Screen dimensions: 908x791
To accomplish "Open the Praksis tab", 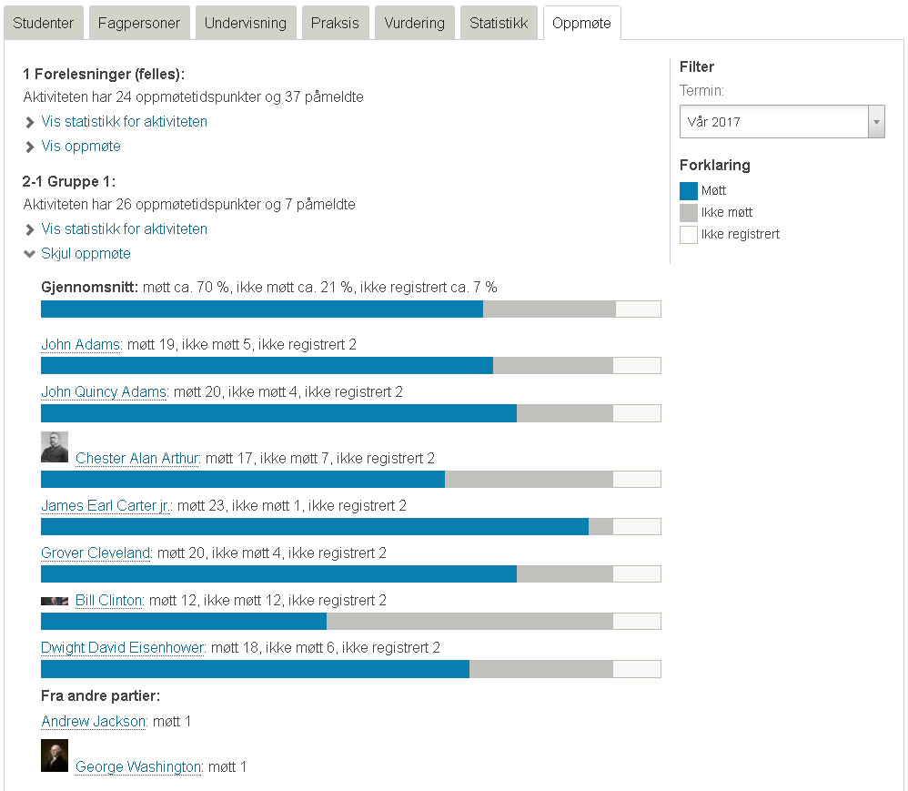I will [336, 23].
